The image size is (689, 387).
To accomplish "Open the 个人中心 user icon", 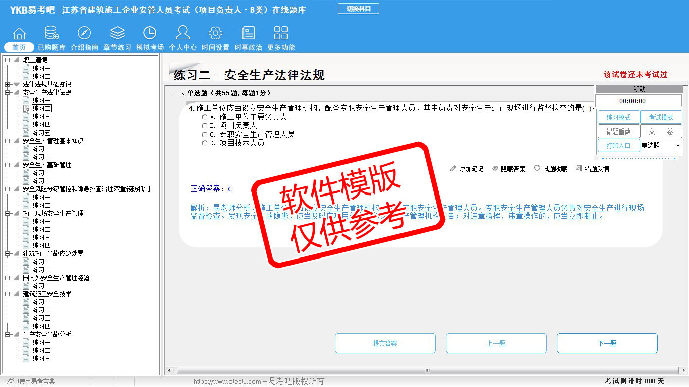I will [183, 33].
